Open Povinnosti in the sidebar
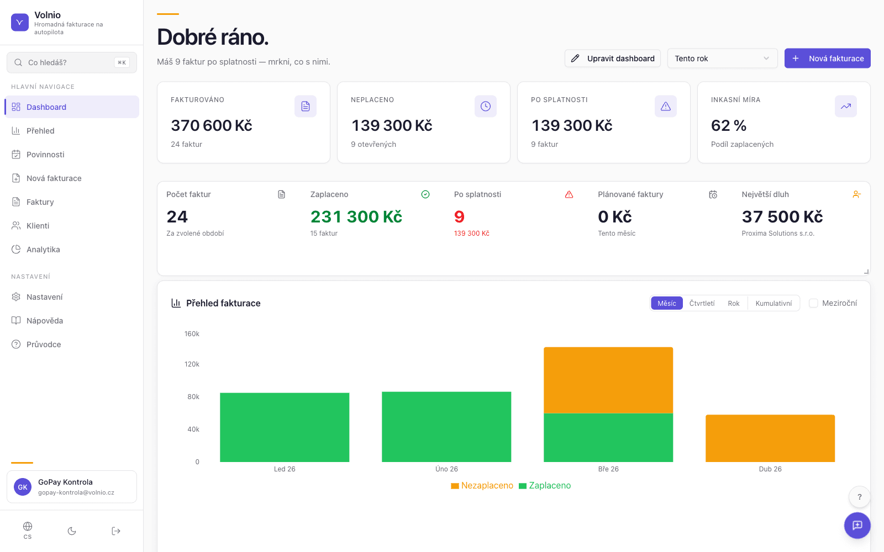Viewport: 884px width, 552px height. 72,155
